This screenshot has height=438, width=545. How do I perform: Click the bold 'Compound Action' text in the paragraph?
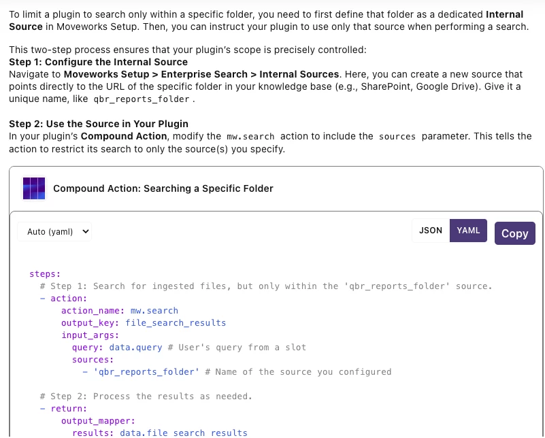point(124,136)
